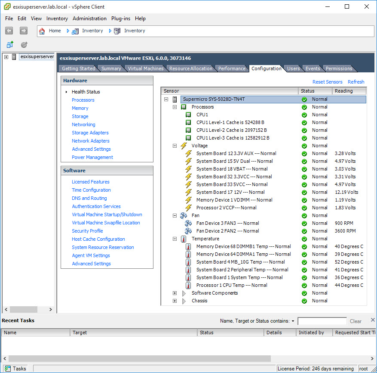Click the first Inventory breadcrumb icon

pos(75,31)
